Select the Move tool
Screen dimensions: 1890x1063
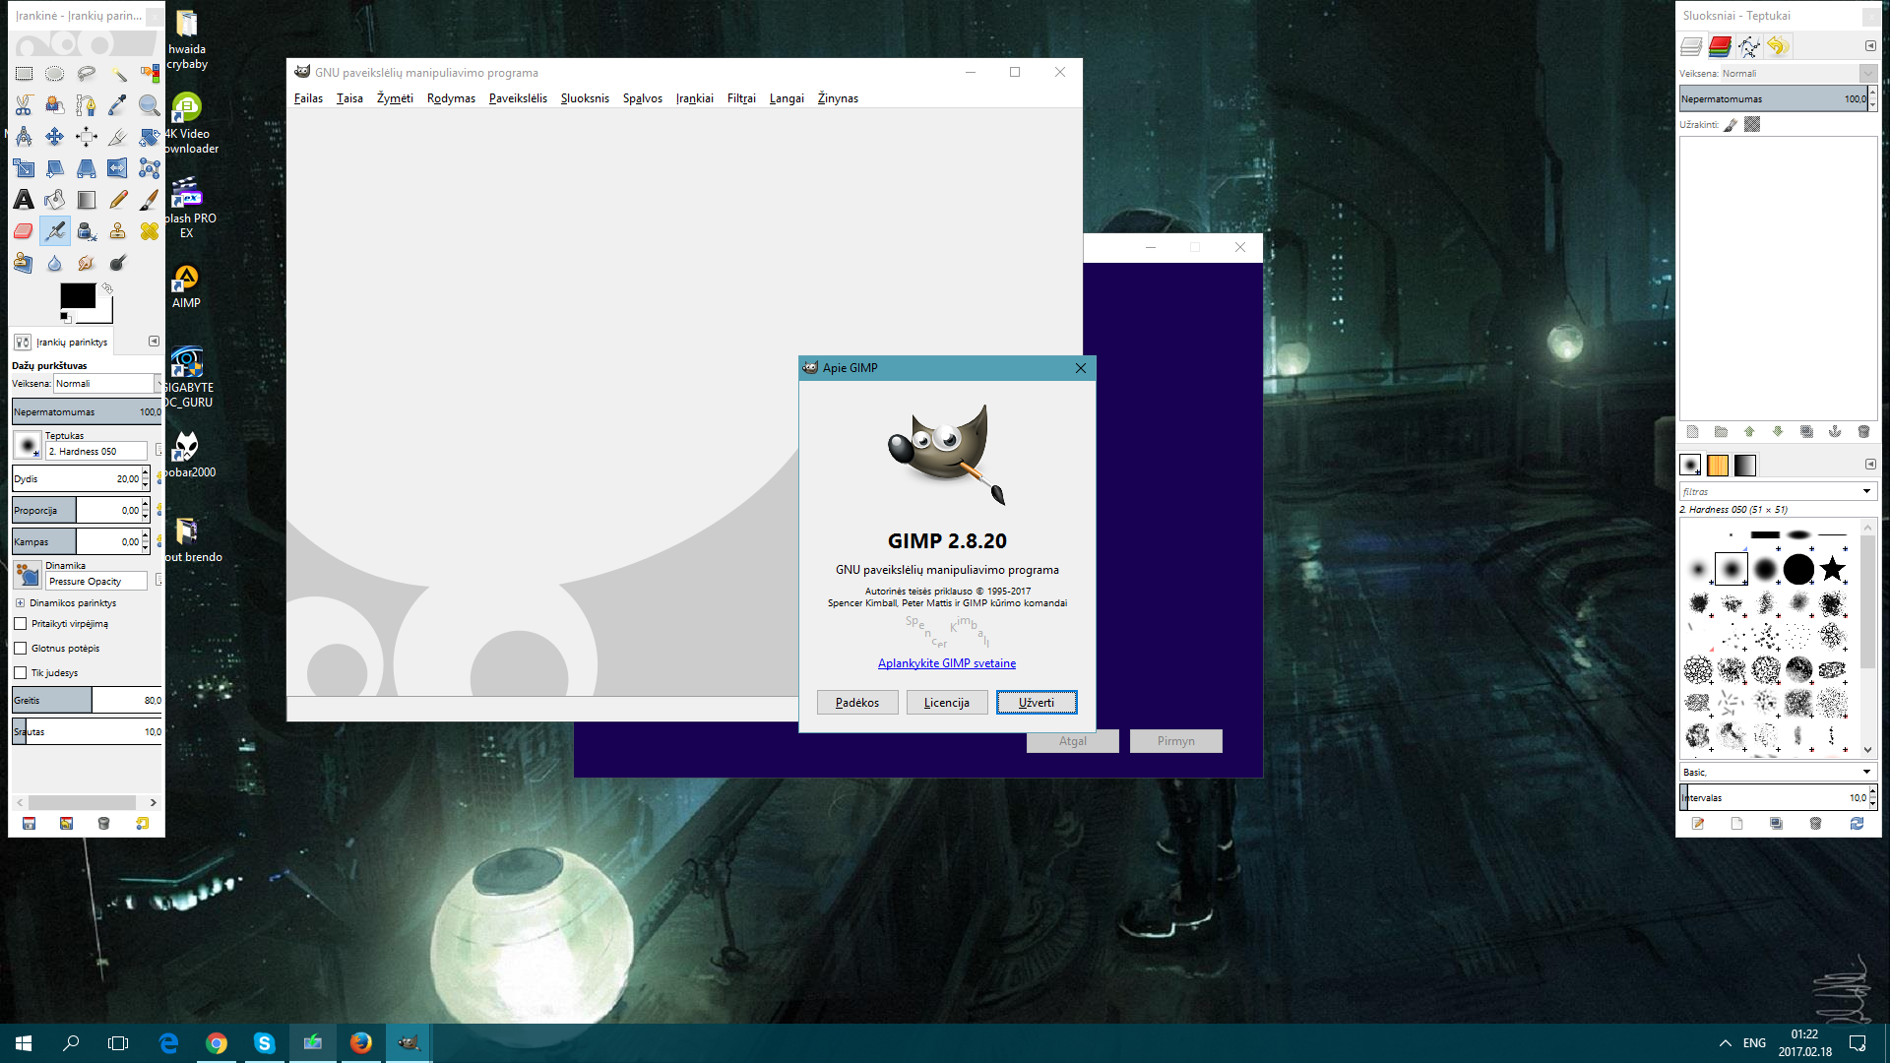[55, 137]
